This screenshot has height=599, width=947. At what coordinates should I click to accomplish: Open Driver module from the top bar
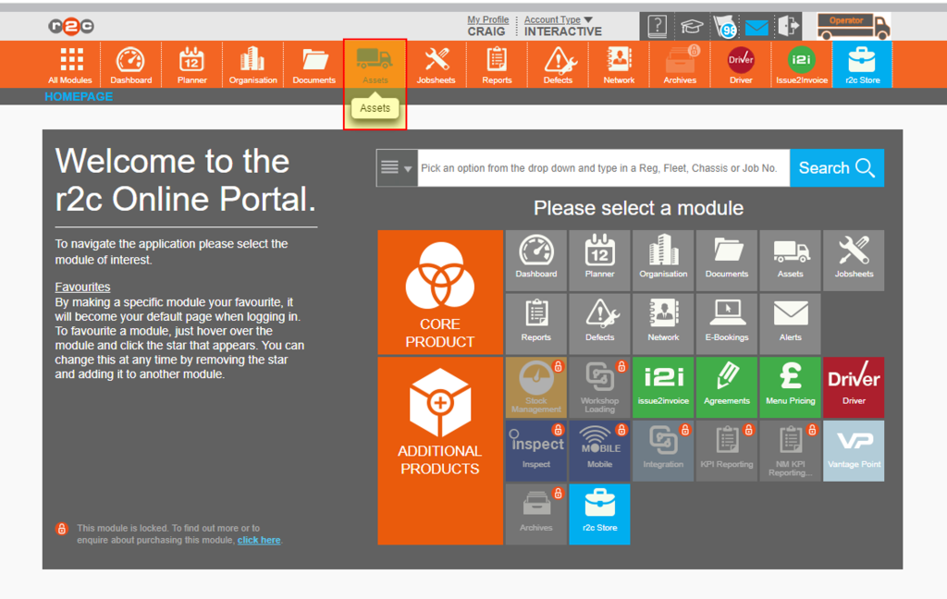741,65
